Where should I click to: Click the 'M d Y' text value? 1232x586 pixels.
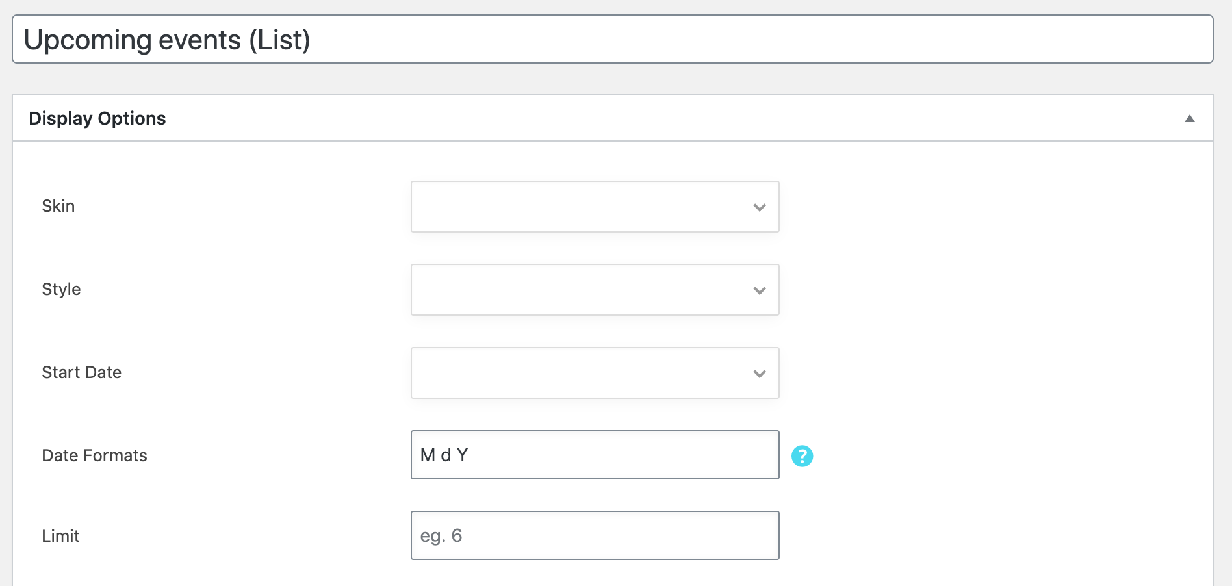(x=444, y=455)
